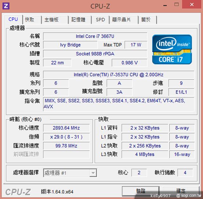This screenshot has width=203, height=199.
Task: Open the SPD tab
Action: pyautogui.click(x=100, y=20)
